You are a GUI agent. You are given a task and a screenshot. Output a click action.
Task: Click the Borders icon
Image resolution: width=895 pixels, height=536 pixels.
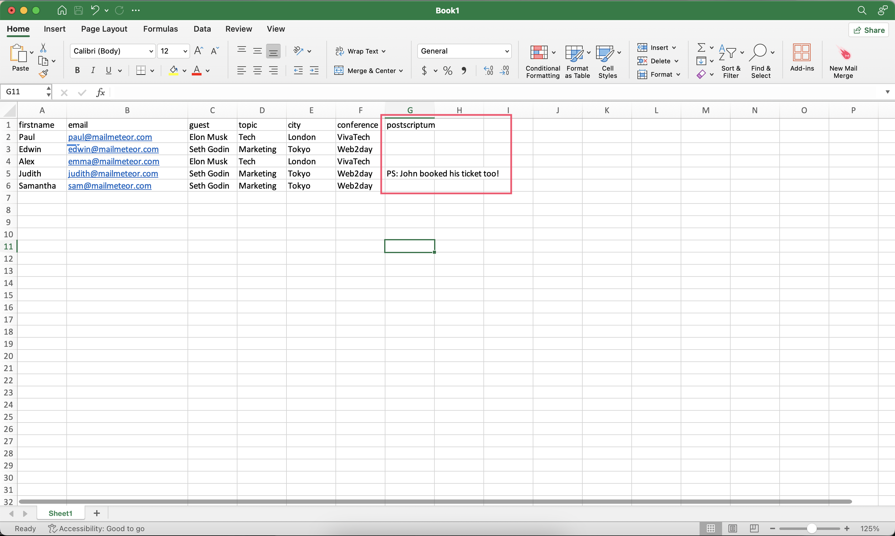coord(141,71)
